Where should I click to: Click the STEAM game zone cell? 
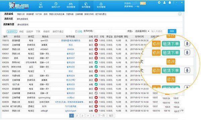click(x=31, y=62)
